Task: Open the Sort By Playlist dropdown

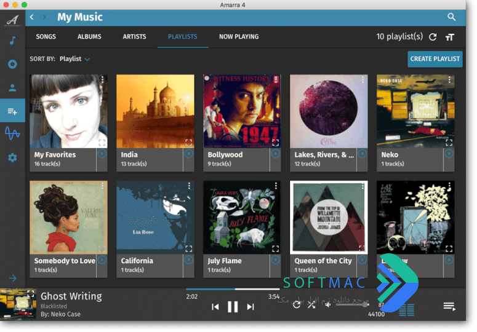Action: (x=74, y=59)
